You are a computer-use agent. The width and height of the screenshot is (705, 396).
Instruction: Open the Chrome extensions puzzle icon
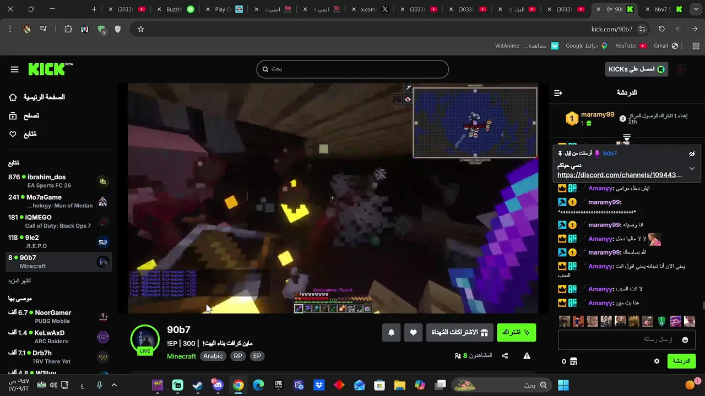[x=68, y=29]
